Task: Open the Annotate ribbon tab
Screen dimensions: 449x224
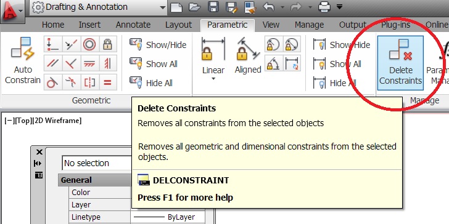Action: (133, 25)
